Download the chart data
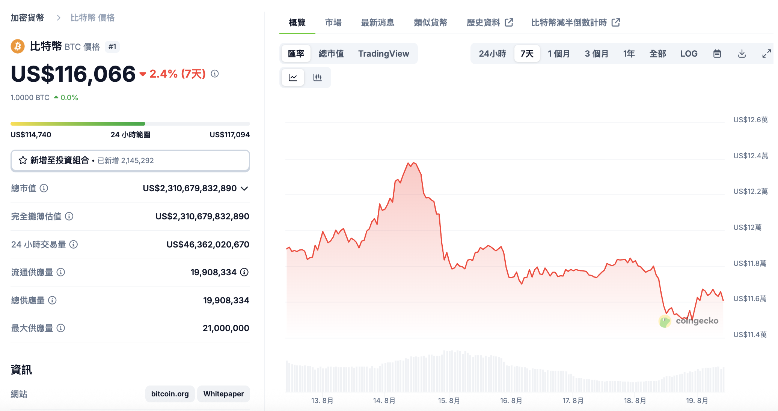The image size is (778, 411). pyautogui.click(x=742, y=53)
